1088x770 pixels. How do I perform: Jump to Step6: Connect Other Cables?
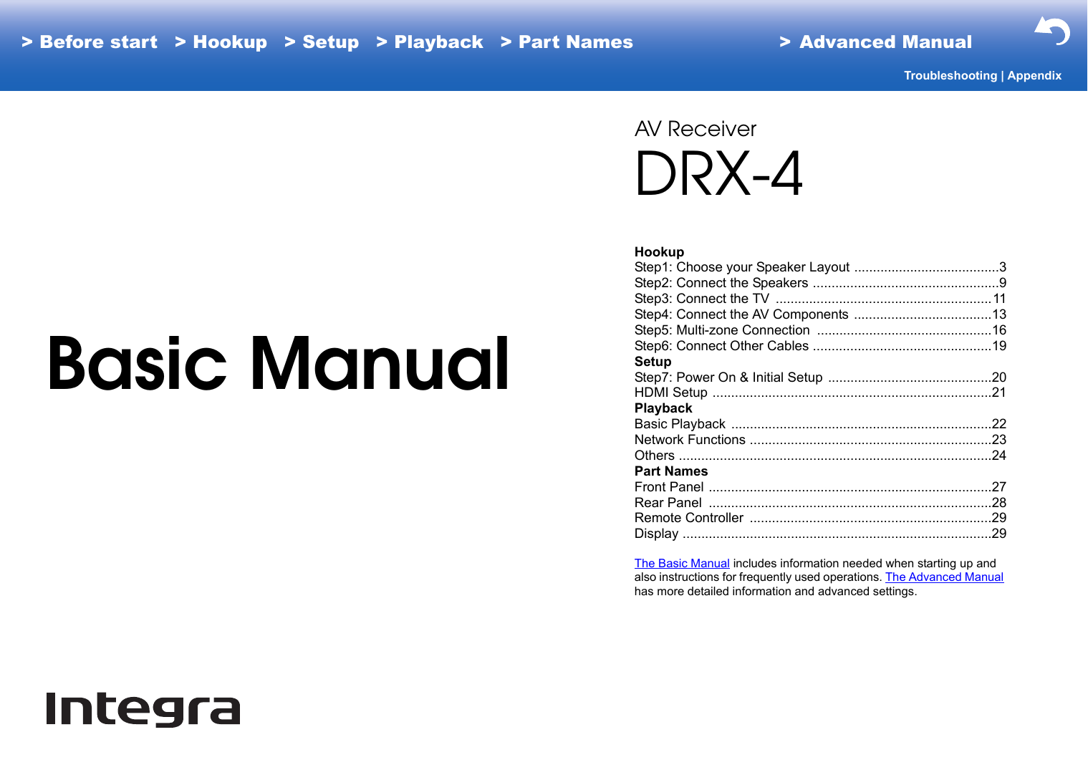click(820, 346)
